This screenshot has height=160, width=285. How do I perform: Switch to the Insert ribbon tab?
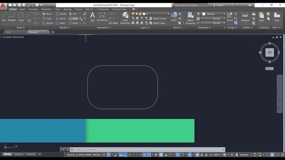click(x=22, y=9)
